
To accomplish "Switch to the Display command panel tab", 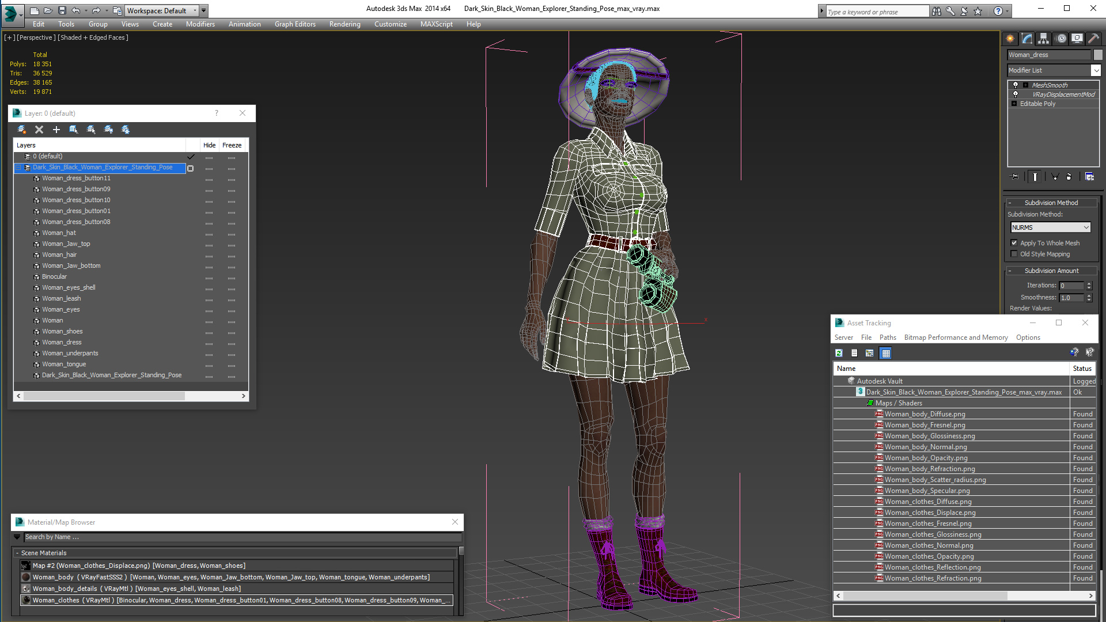I will coord(1077,39).
